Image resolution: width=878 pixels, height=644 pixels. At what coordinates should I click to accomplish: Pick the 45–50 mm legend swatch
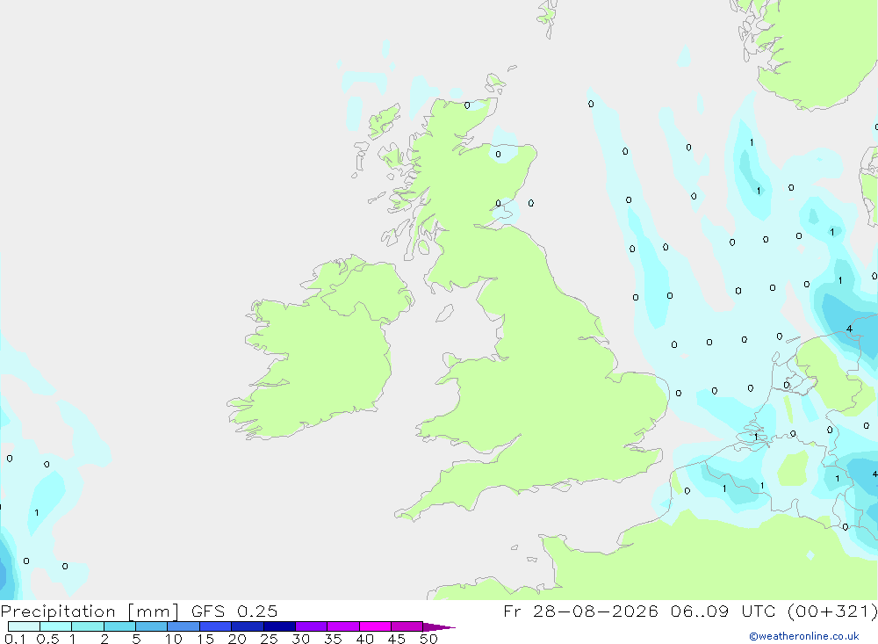pos(407,626)
